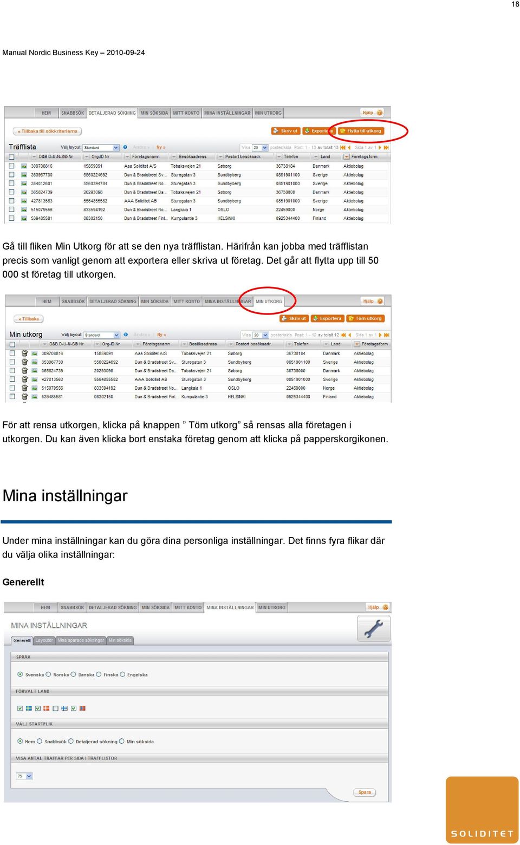Image resolution: width=520 pixels, height=845 pixels.
Task: Open company card icon for 309708816 in Träfflista
Action: (x=24, y=166)
